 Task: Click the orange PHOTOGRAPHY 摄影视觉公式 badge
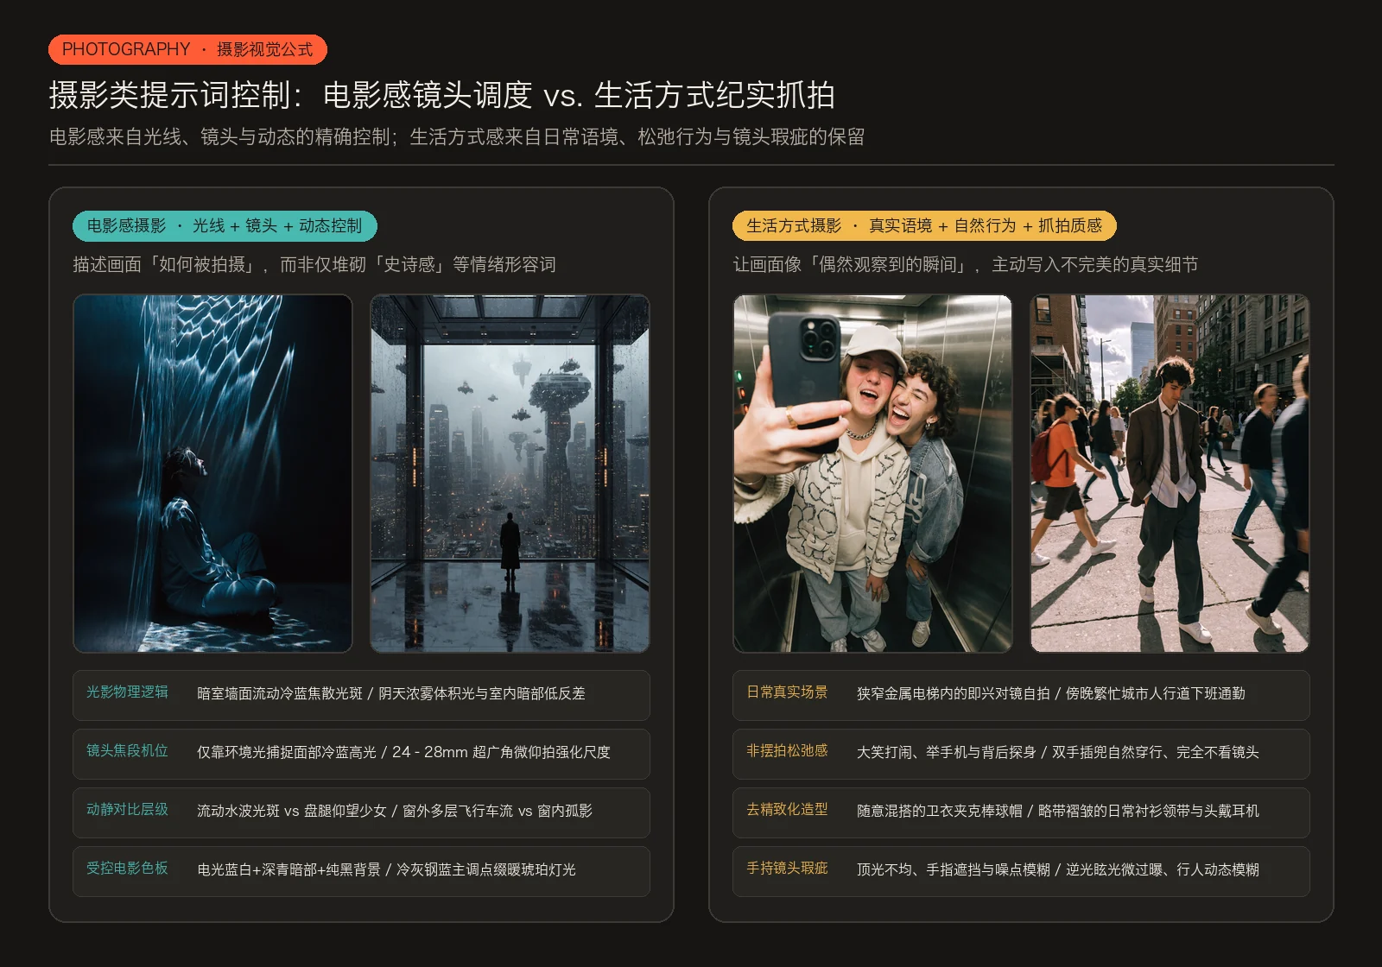[x=187, y=49]
